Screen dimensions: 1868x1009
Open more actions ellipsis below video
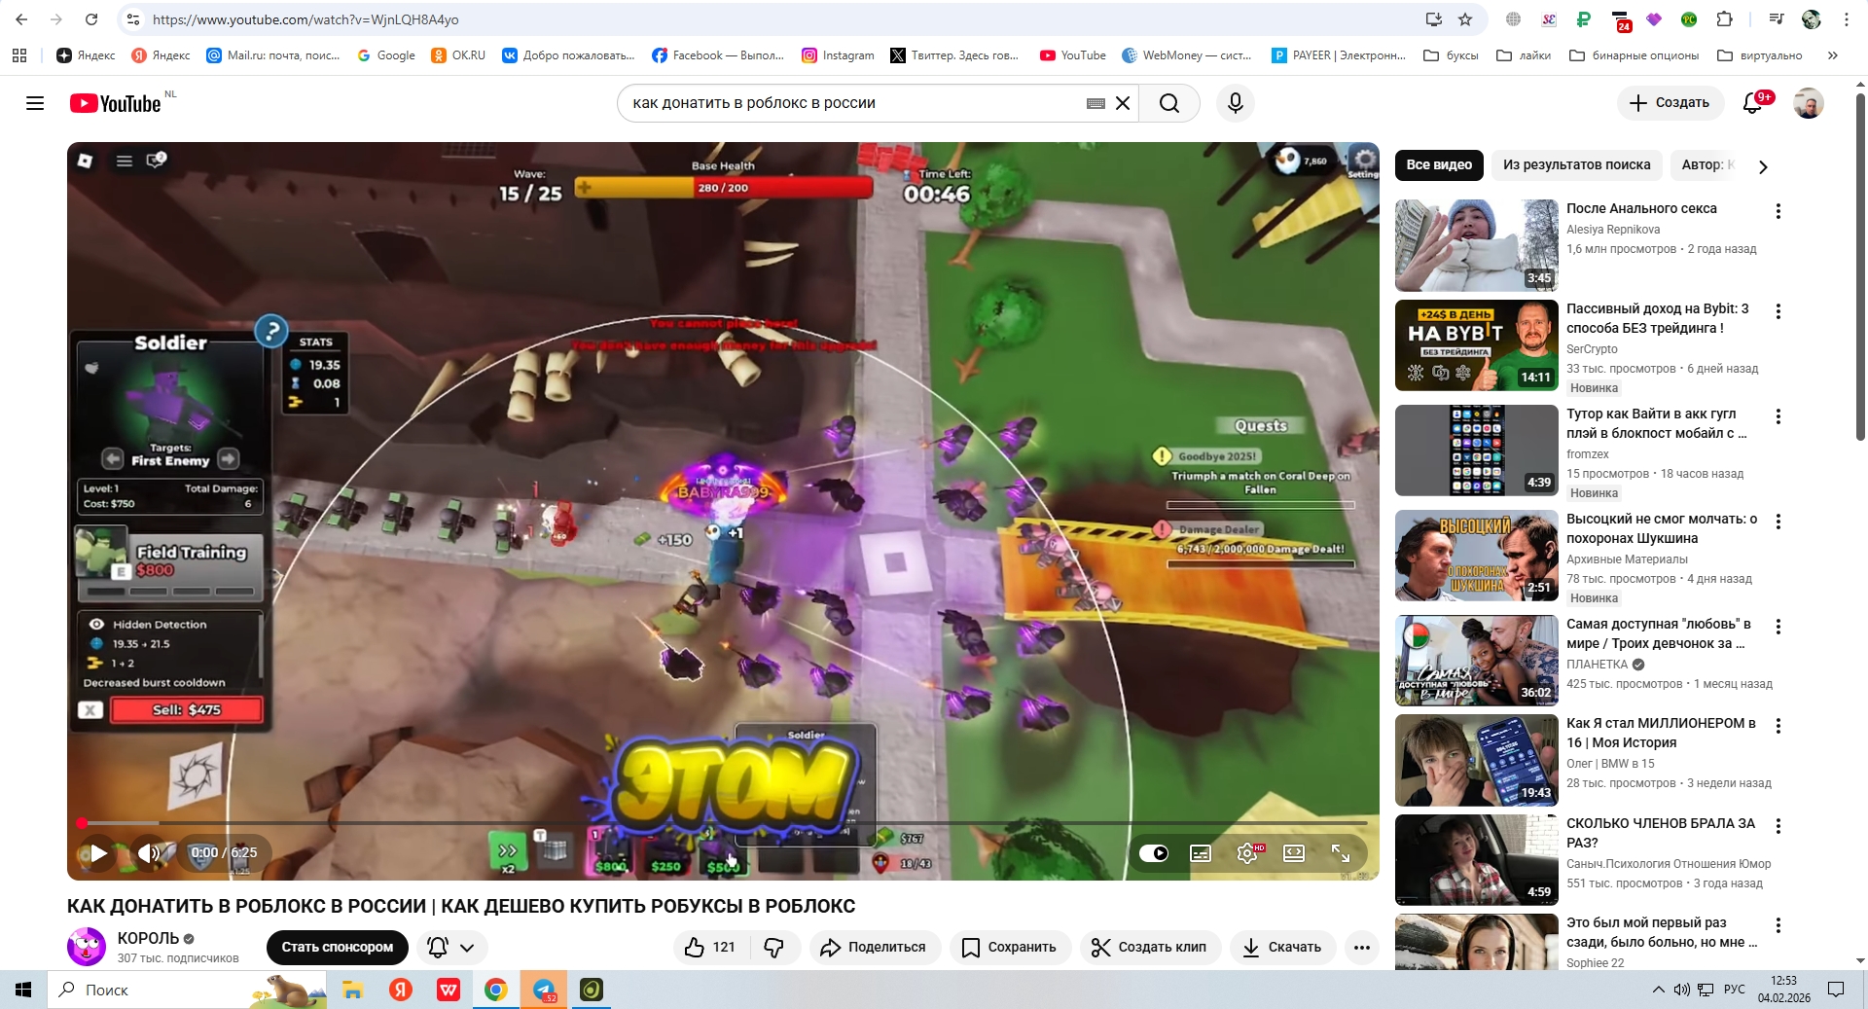pos(1362,948)
